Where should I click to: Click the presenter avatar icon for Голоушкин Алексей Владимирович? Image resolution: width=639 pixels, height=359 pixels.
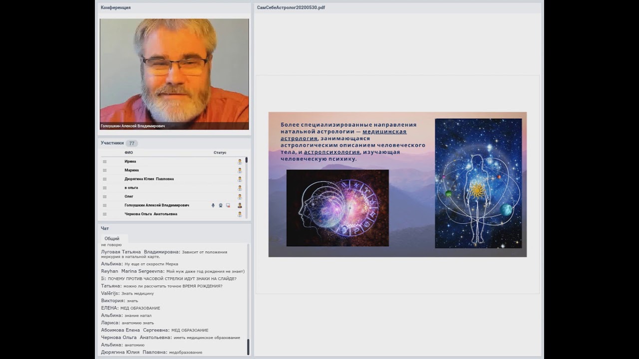pos(240,205)
